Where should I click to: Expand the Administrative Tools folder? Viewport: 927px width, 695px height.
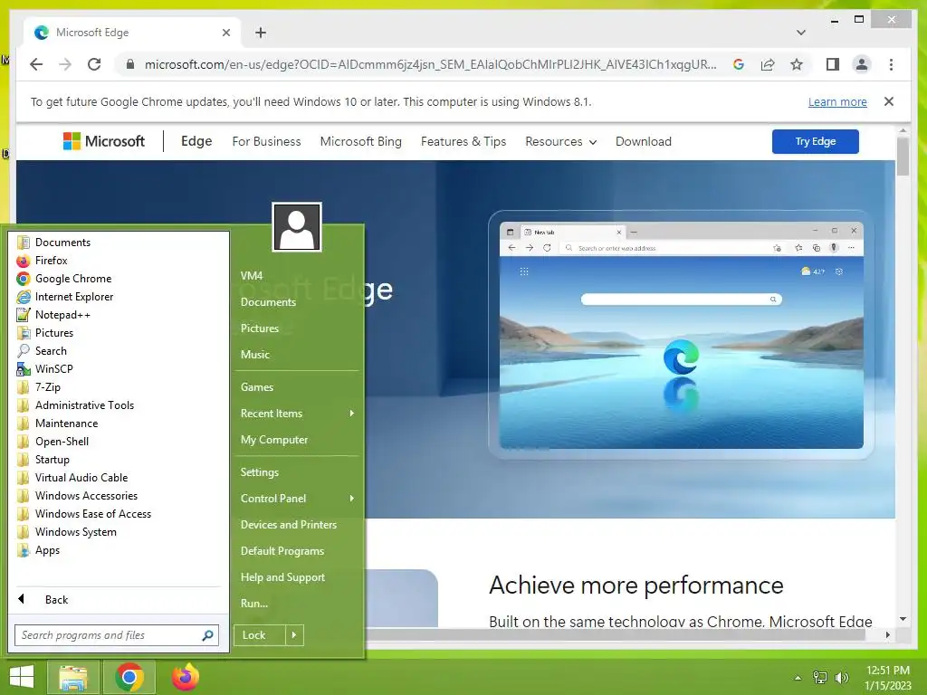point(76,405)
